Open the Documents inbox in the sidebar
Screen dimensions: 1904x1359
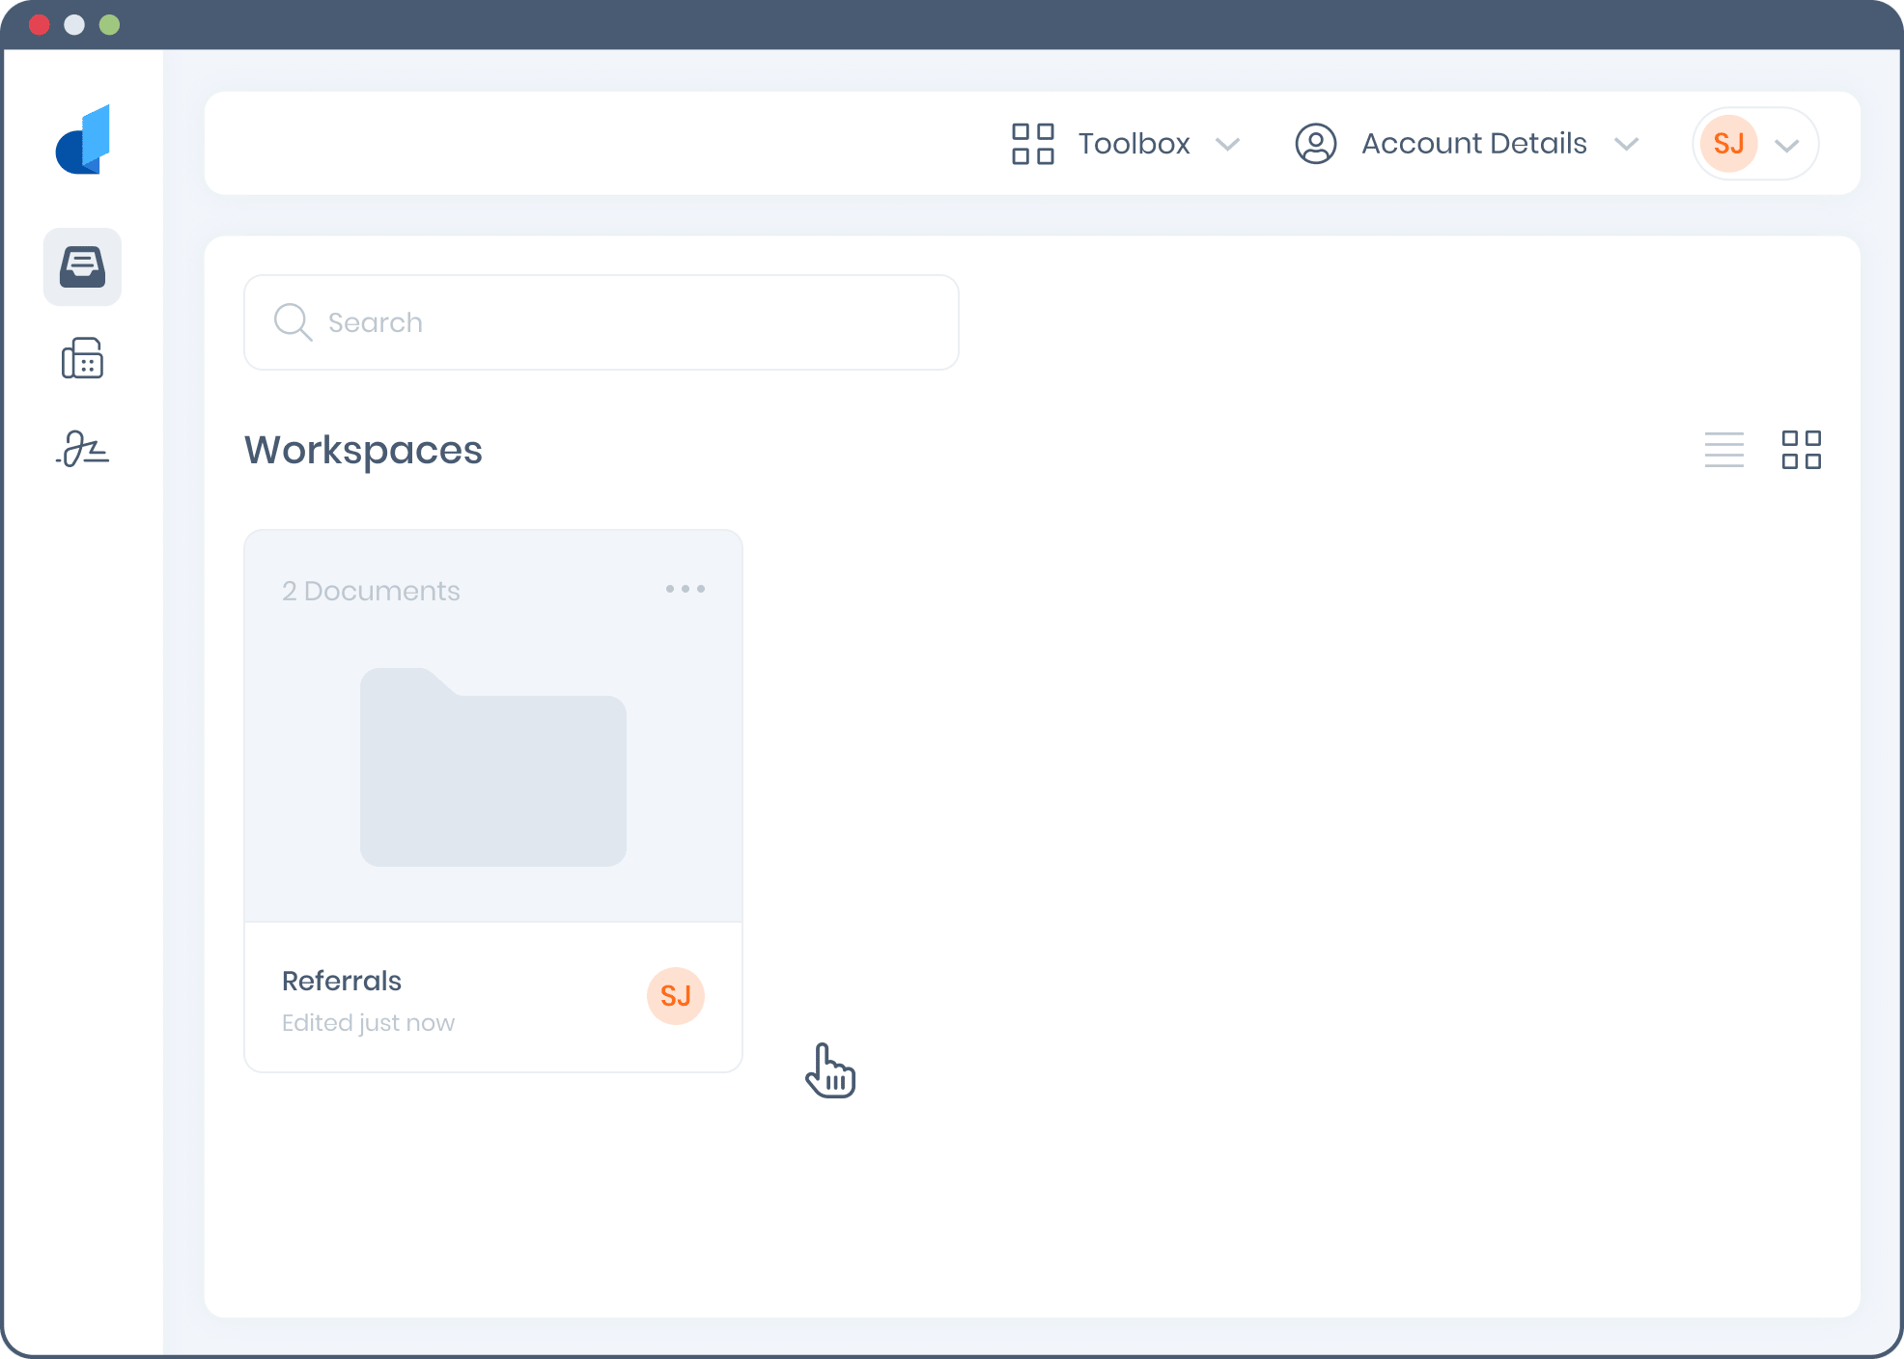[82, 267]
